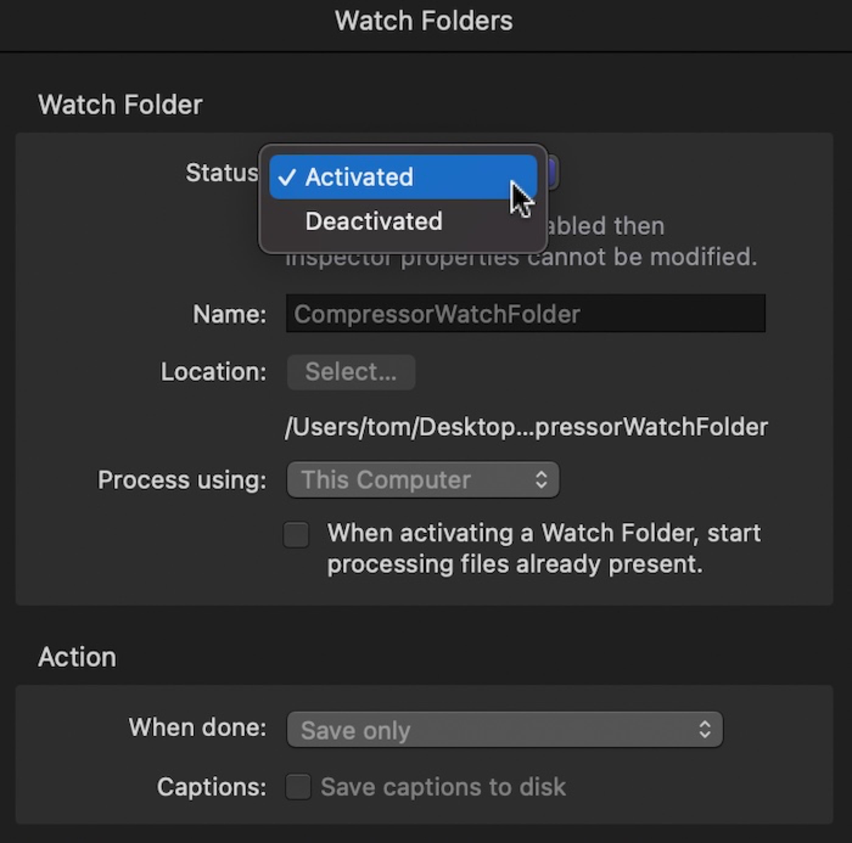Viewport: 852px width, 843px height.
Task: Click the checkmark icon beside Activated
Action: point(287,177)
